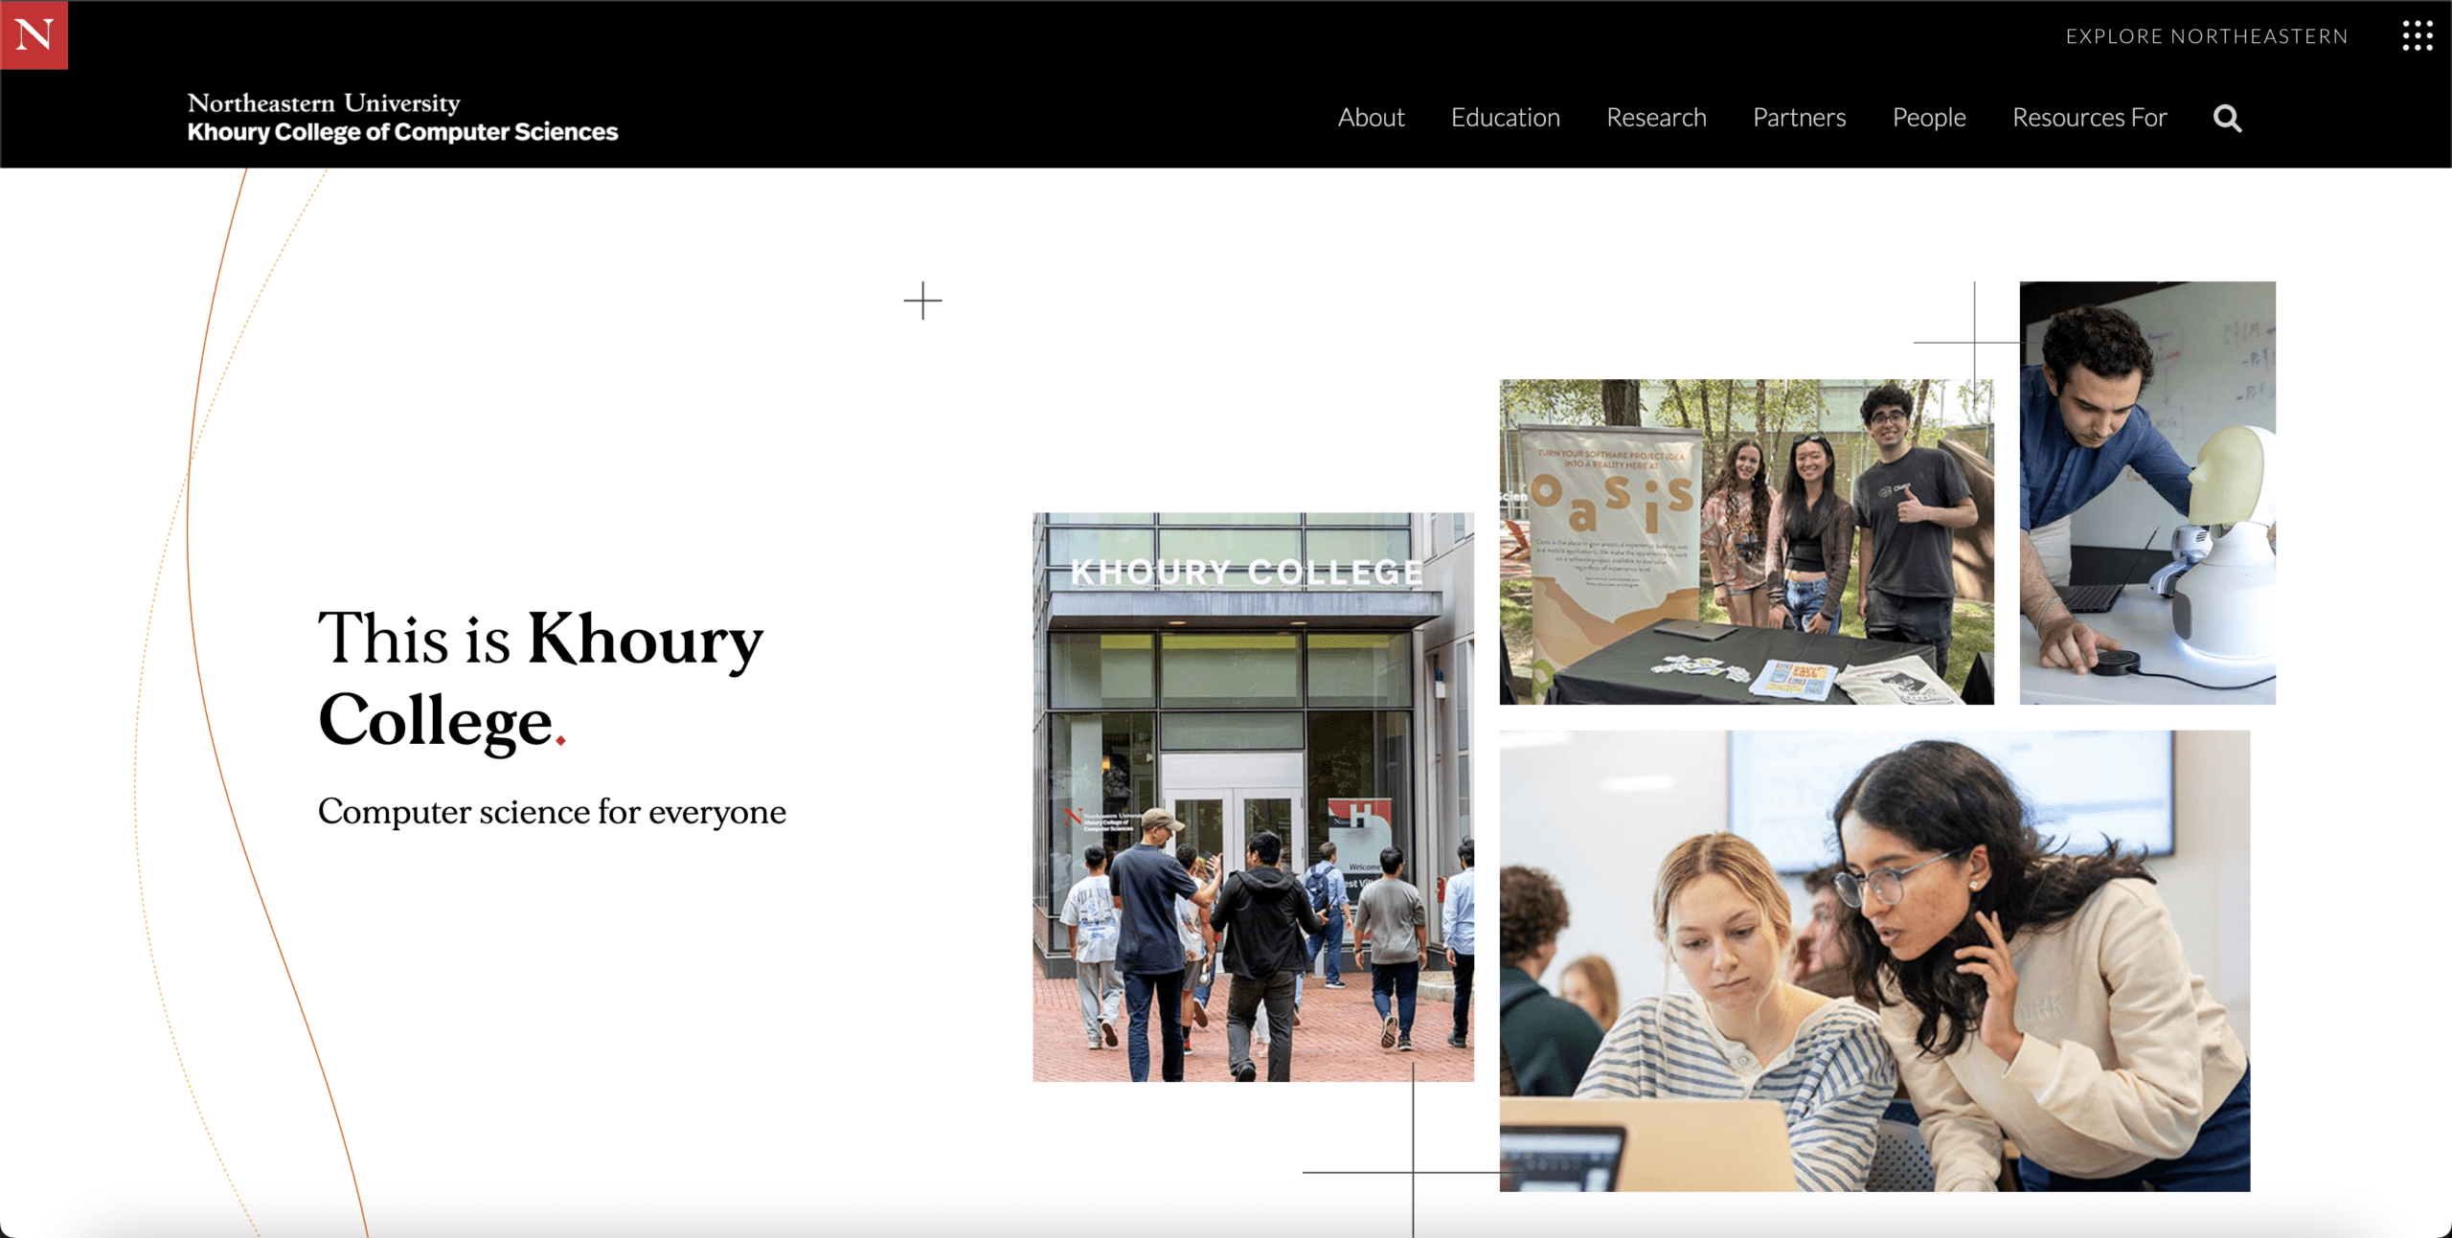
Task: Expand the Research navigation item
Action: pos(1656,118)
